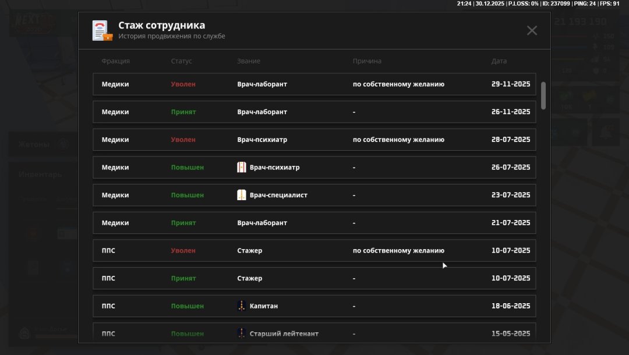The image size is (629, 355).
Task: Click the Принят status dated 26-11-2025
Action: pyautogui.click(x=183, y=112)
